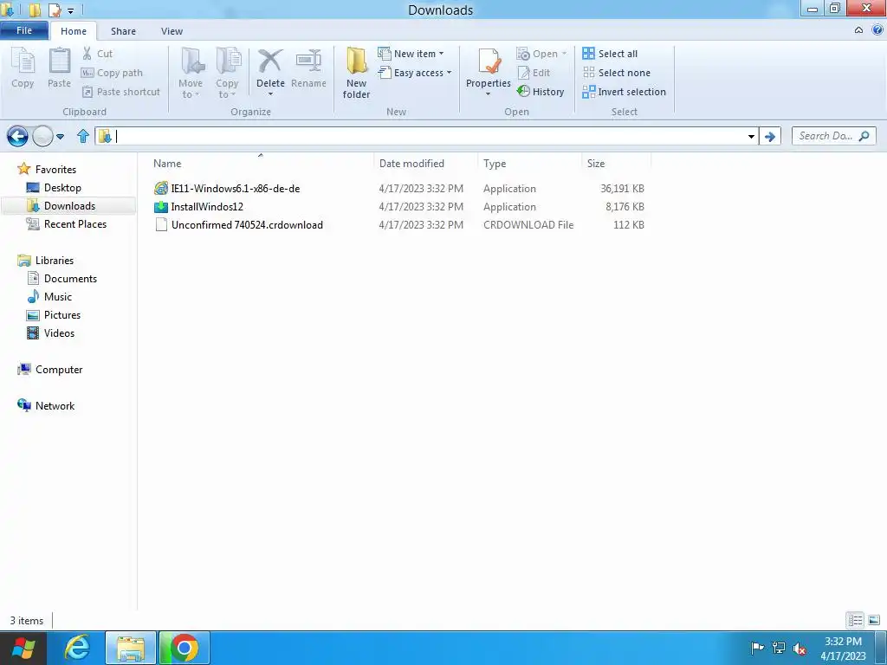Expand the Open button dropdown
The width and height of the screenshot is (887, 665).
564,54
